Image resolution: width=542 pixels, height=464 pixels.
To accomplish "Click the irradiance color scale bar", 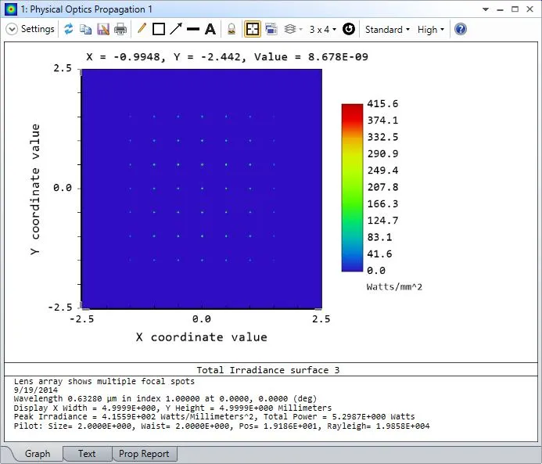I will click(x=351, y=187).
